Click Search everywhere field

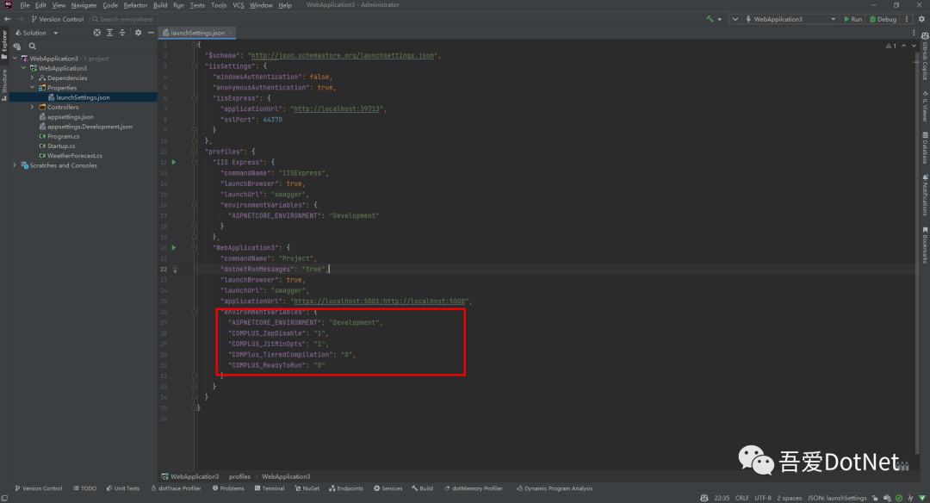pos(123,19)
